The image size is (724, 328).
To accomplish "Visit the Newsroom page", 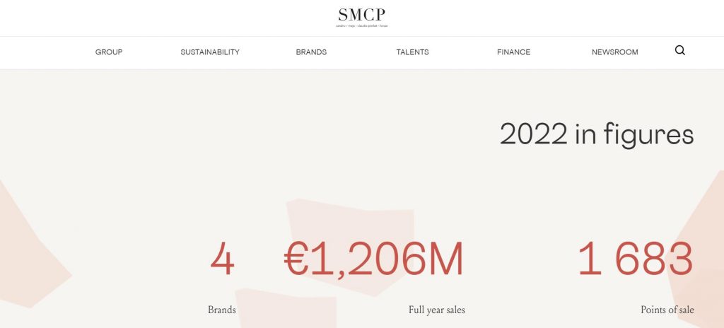I will 614,52.
